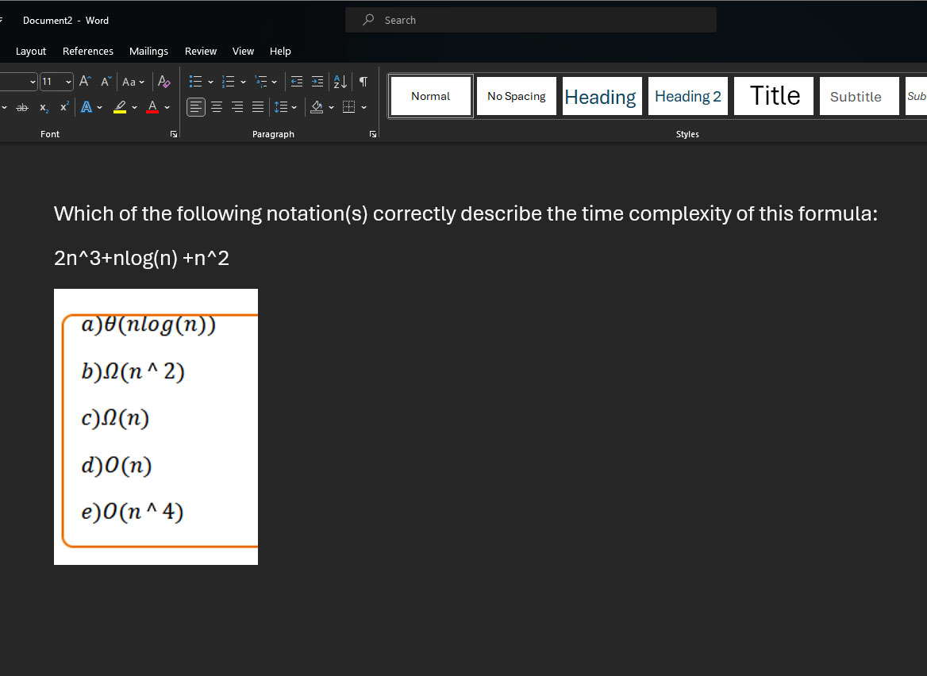Screen dimensions: 927x676
Task: Apply the Strikethrough formatting icon
Action: tap(21, 107)
